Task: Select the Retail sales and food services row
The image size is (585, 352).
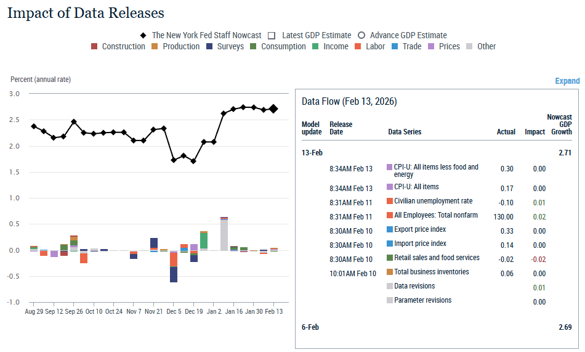Action: click(437, 258)
